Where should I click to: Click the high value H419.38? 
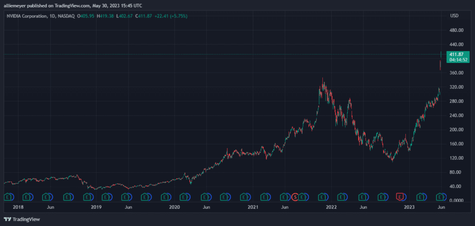pos(105,16)
